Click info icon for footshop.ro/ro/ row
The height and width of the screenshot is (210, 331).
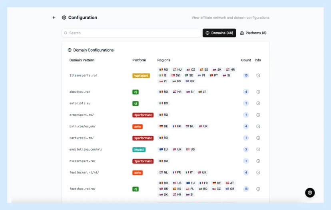[x=258, y=189]
